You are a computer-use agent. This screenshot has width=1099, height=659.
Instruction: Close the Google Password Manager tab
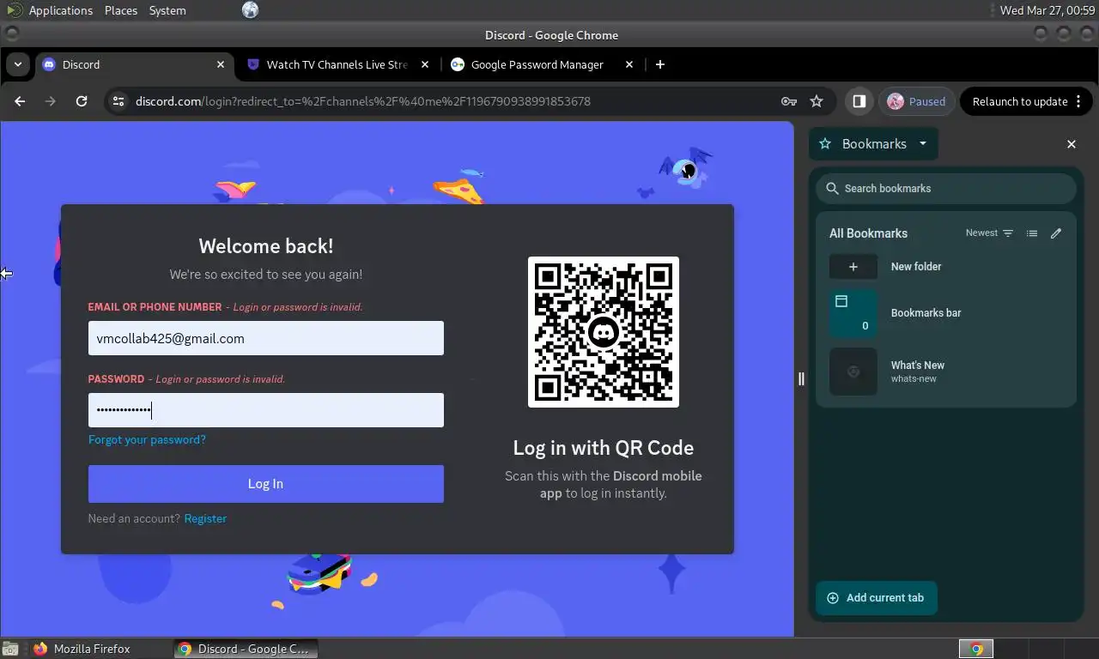coord(629,64)
